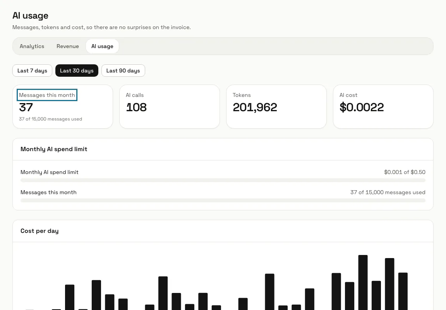Click '37 of 15,000 messages used' in card
Viewport: 446px width, 310px height.
pyautogui.click(x=51, y=119)
